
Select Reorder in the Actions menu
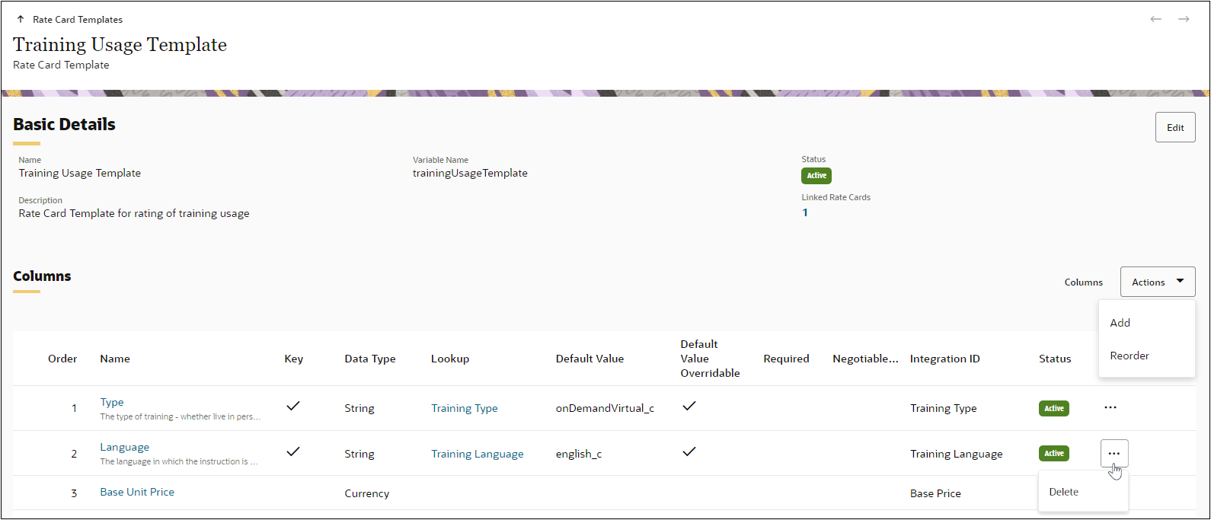[1129, 356]
